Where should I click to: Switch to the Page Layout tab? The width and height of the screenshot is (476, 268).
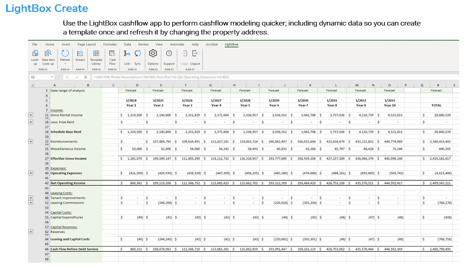tap(87, 44)
